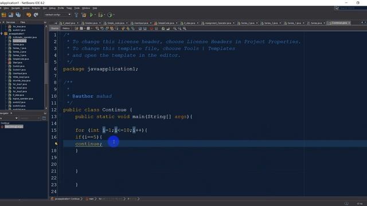Click the Open Project icon in the toolbar
This screenshot has height=206, width=367.
point(11,15)
